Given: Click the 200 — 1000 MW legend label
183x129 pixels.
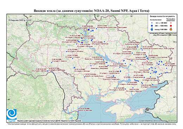Looking at the screenshot, I should [x=161, y=26].
